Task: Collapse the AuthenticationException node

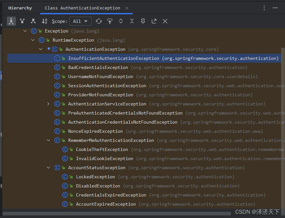Action: pyautogui.click(x=41, y=49)
